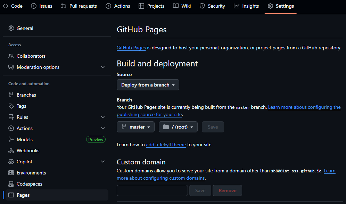Open Collaborators settings
Screen dimensions: 346x204
[x=57, y=56]
